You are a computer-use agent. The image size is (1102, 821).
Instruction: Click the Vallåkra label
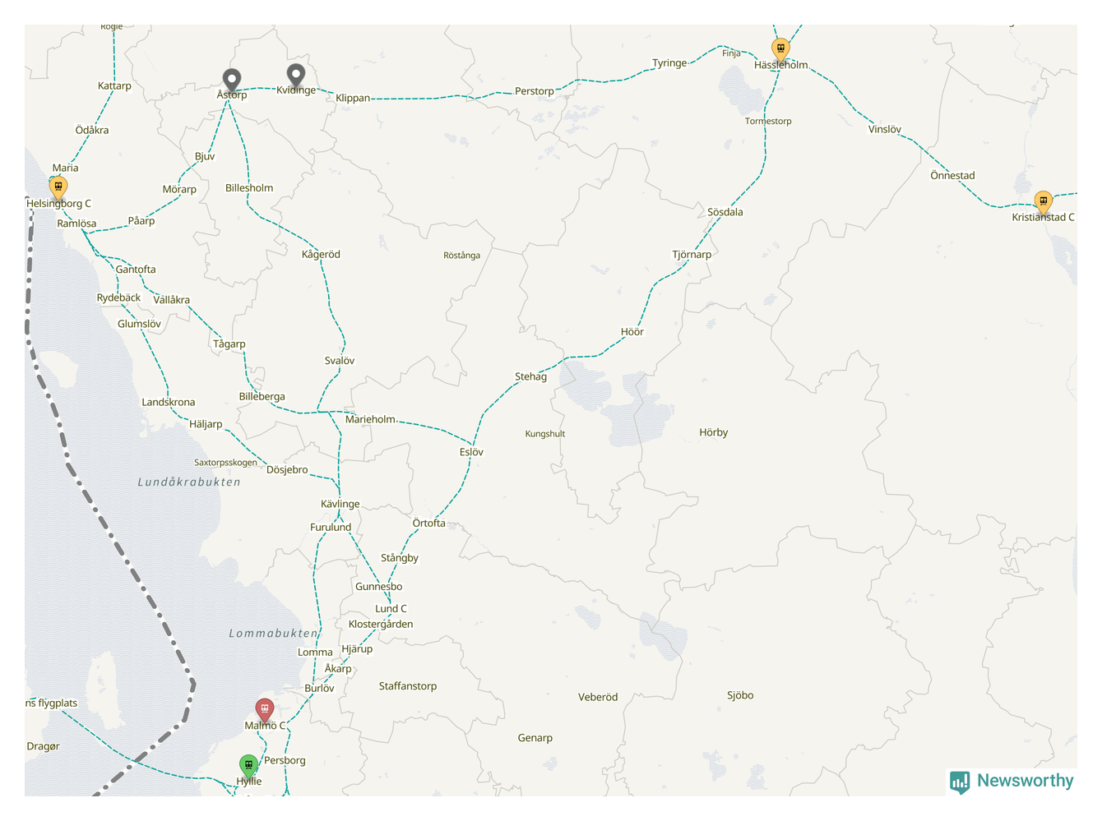[x=172, y=300]
